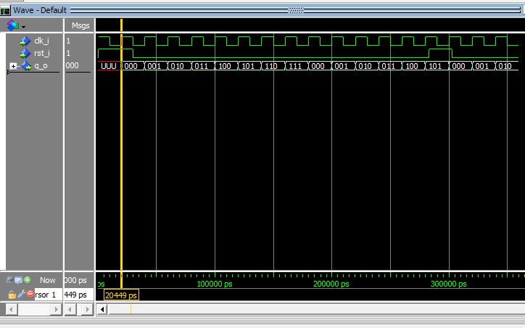Select the q_o signal name
The height and width of the screenshot is (328, 525).
pos(41,66)
